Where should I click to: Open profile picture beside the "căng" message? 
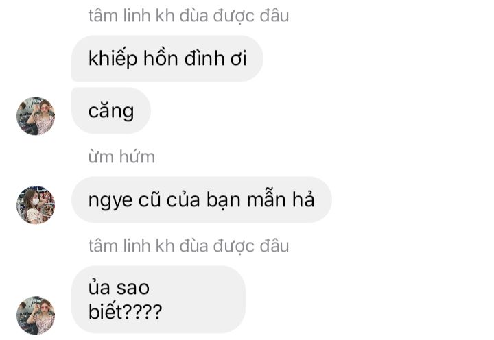click(x=36, y=116)
